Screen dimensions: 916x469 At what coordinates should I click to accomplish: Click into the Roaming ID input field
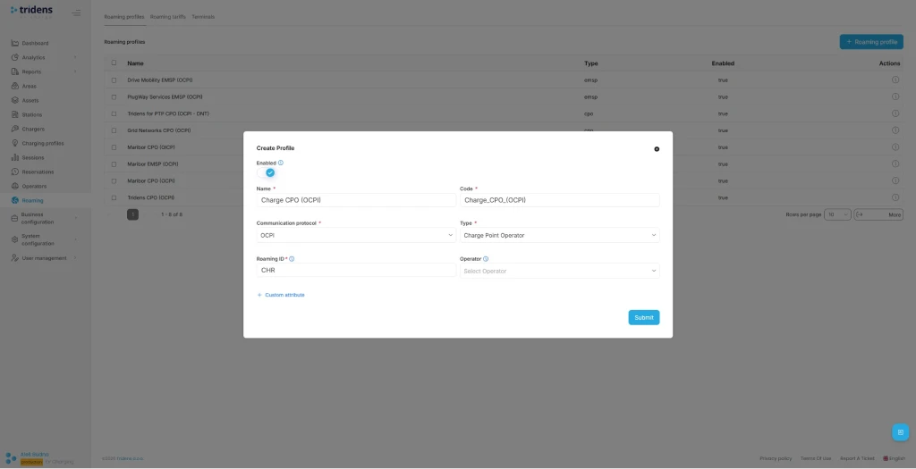356,271
